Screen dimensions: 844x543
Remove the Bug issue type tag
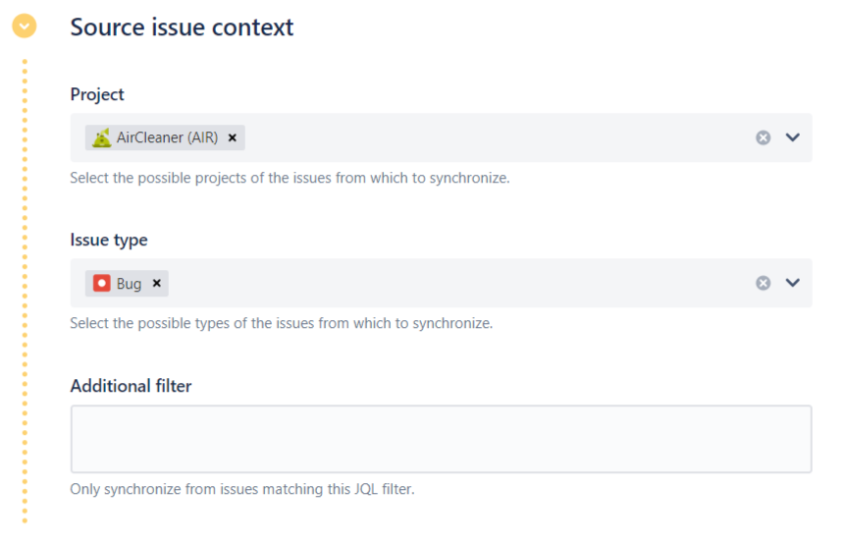156,283
